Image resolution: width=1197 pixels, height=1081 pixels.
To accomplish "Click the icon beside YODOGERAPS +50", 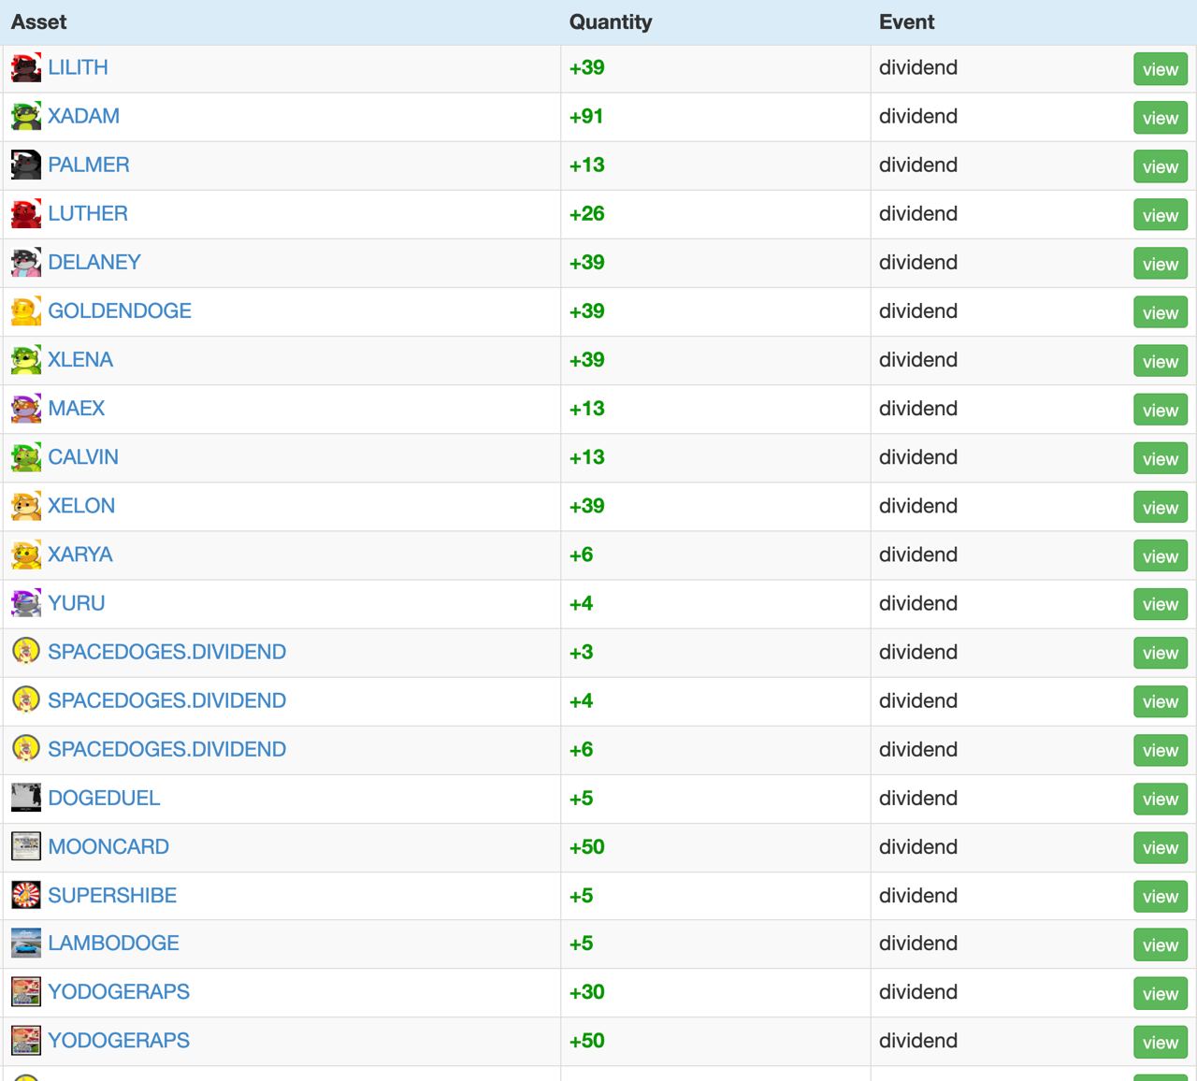I will (26, 1040).
